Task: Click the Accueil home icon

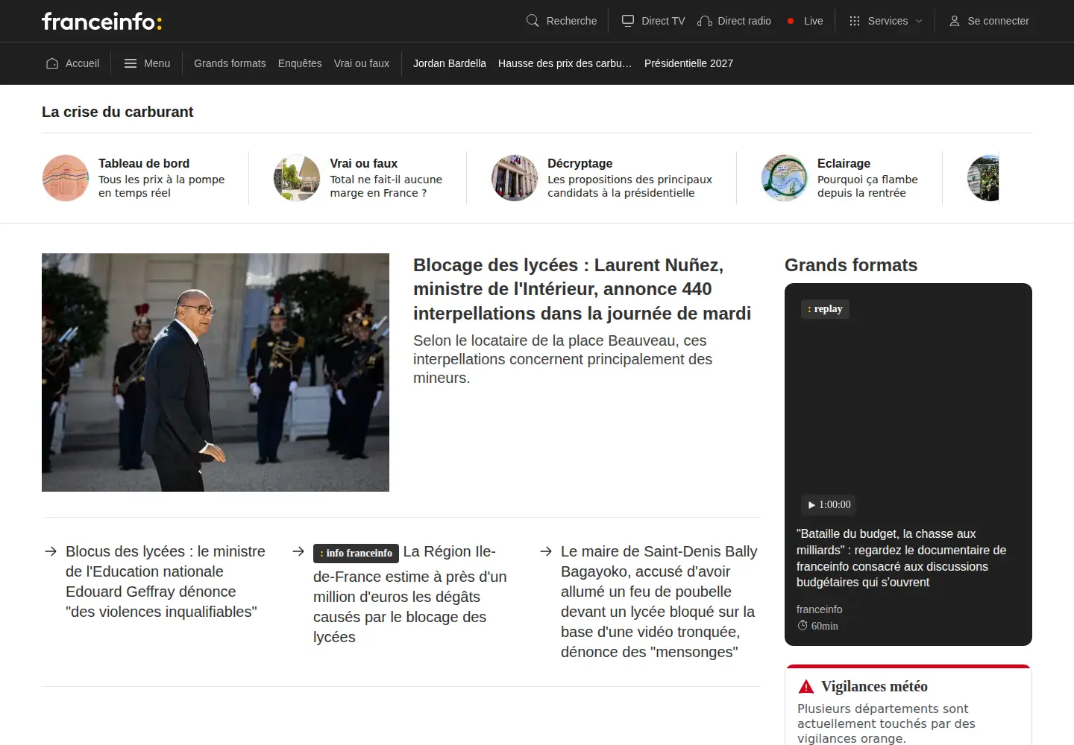Action: coord(52,63)
